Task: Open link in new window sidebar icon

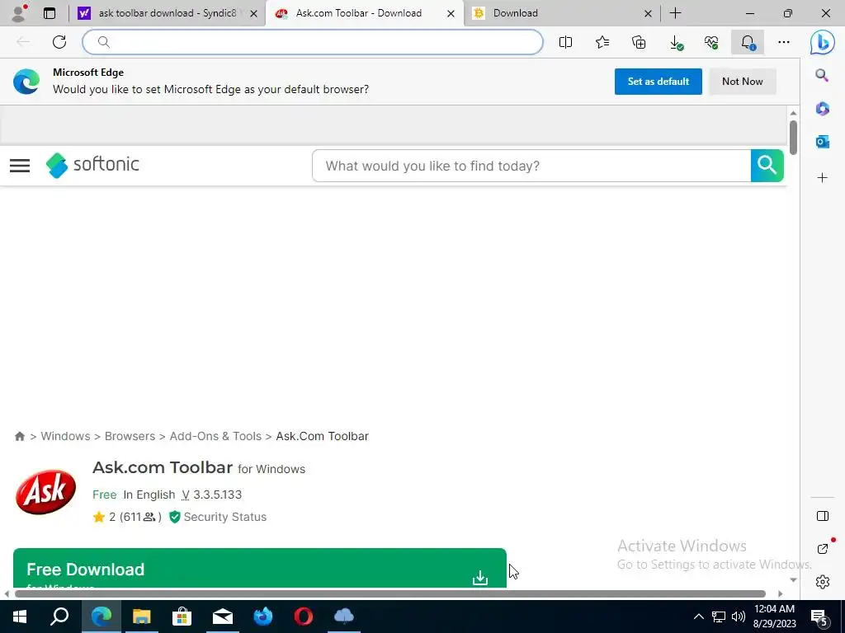Action: coord(823,548)
